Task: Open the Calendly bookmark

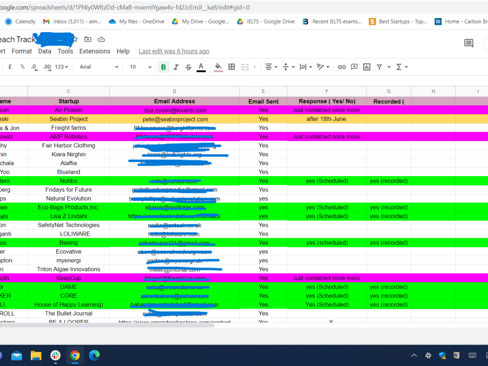Action: (20, 21)
